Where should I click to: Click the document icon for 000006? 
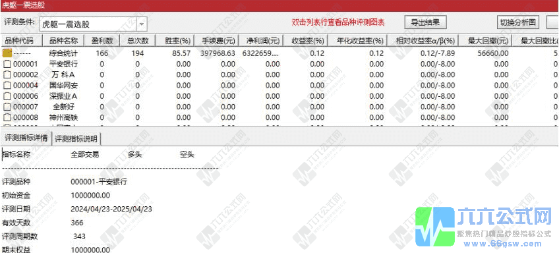click(7, 96)
